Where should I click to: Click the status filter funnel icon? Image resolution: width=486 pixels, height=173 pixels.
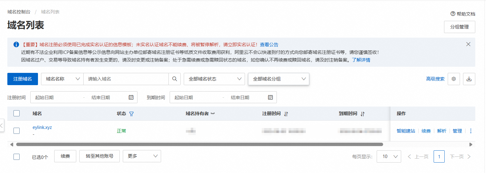[131, 114]
